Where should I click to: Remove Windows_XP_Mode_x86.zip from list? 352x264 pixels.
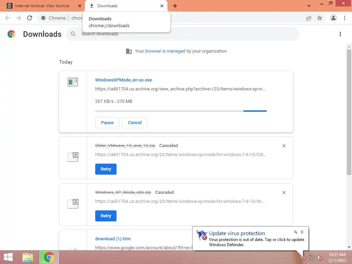click(x=284, y=192)
